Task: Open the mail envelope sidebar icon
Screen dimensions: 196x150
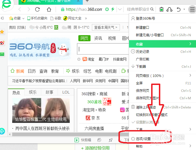Action: [x=2, y=54]
